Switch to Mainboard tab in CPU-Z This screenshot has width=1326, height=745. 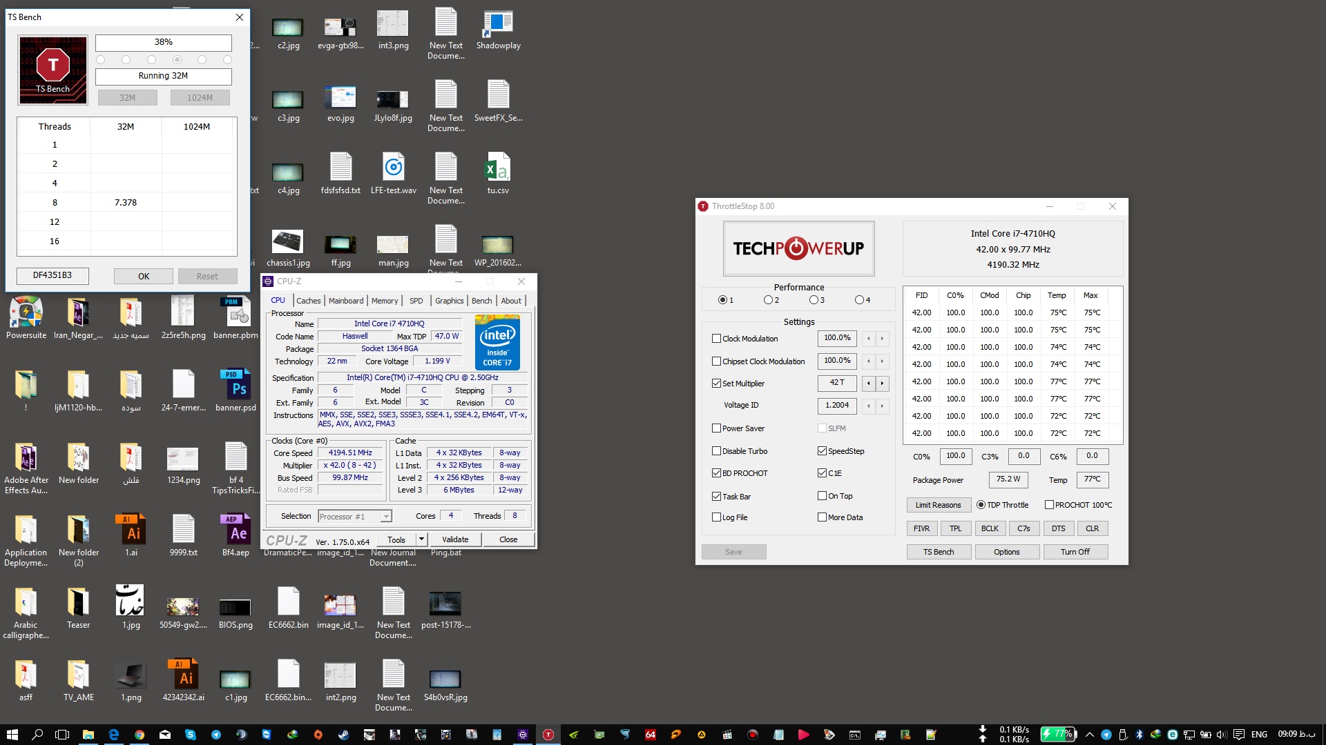[x=346, y=301]
